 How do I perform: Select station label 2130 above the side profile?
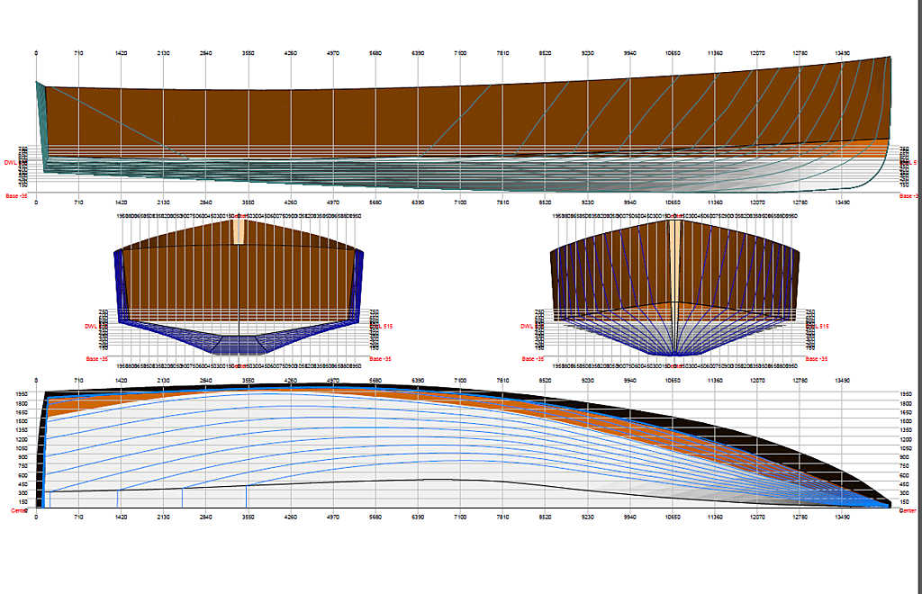tap(164, 53)
